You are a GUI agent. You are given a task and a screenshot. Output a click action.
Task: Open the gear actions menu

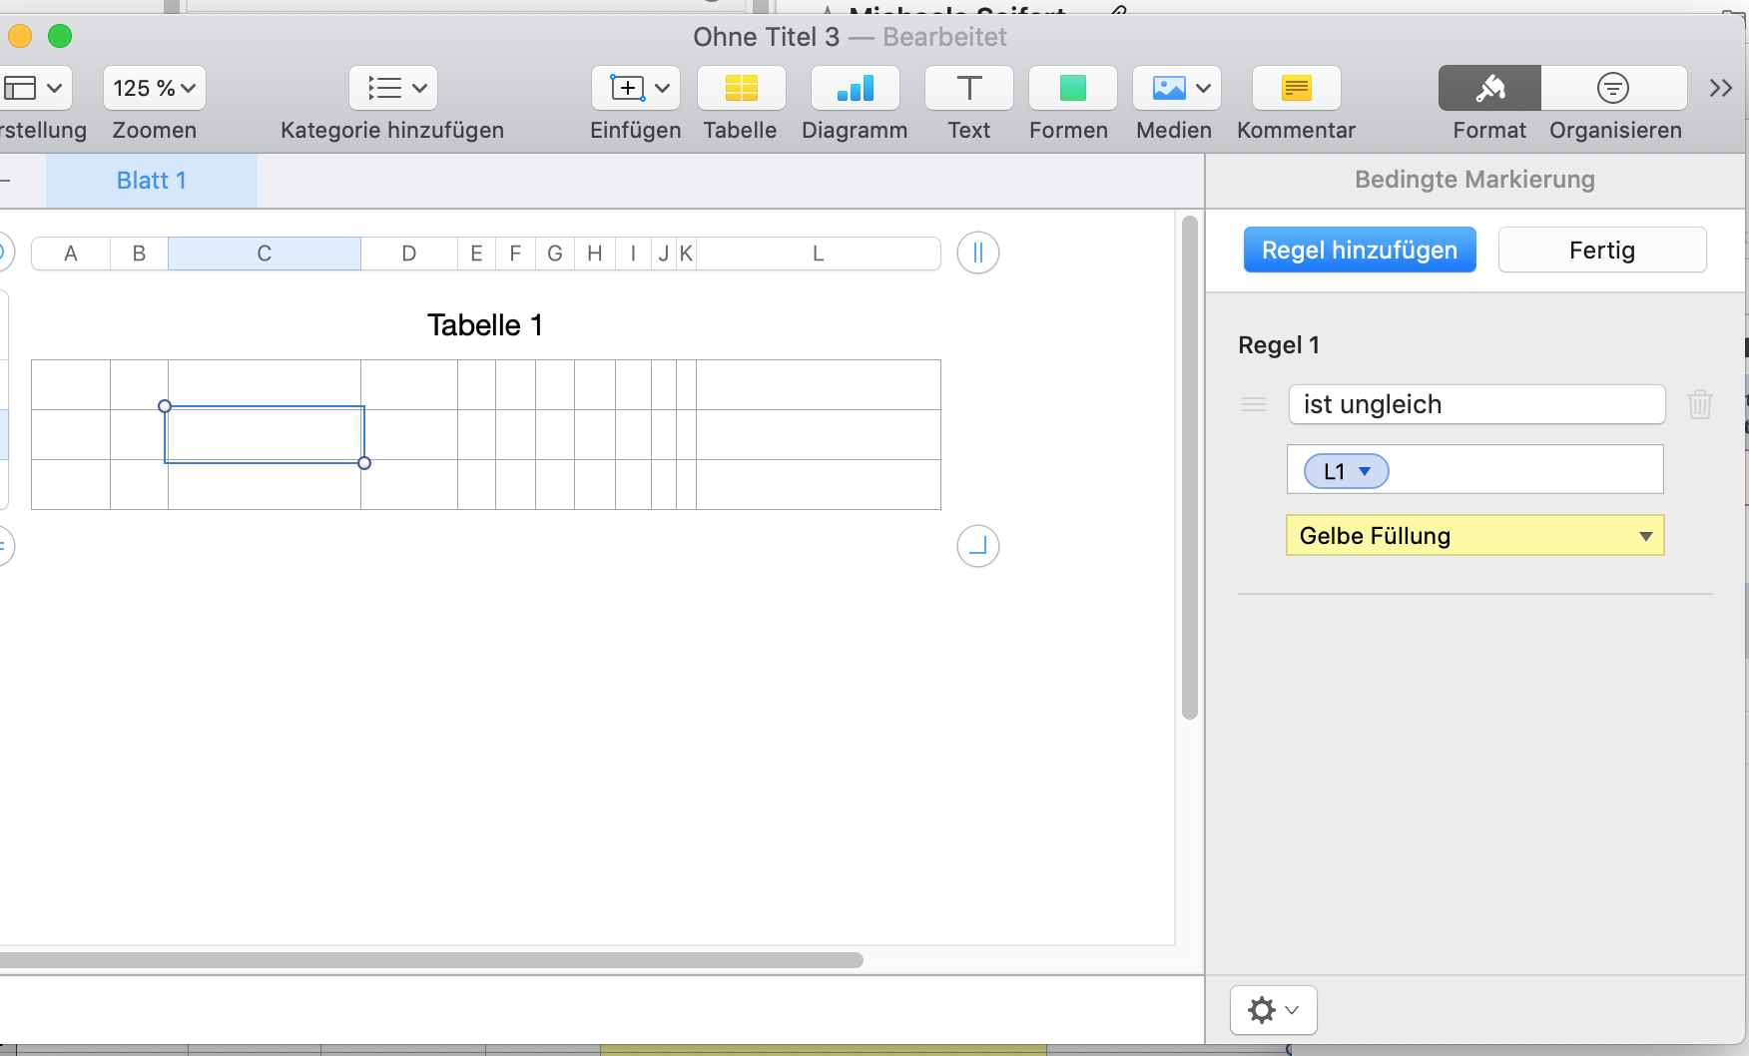pyautogui.click(x=1273, y=1010)
